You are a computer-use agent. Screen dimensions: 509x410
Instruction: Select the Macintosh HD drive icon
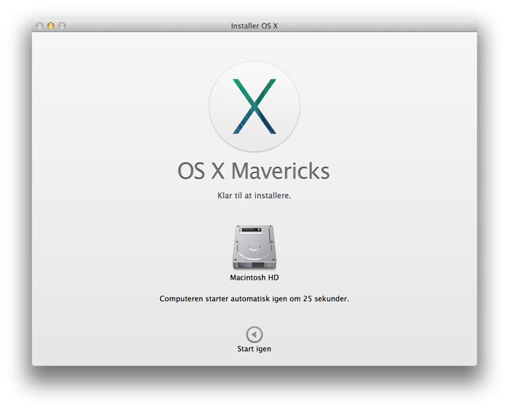[255, 247]
